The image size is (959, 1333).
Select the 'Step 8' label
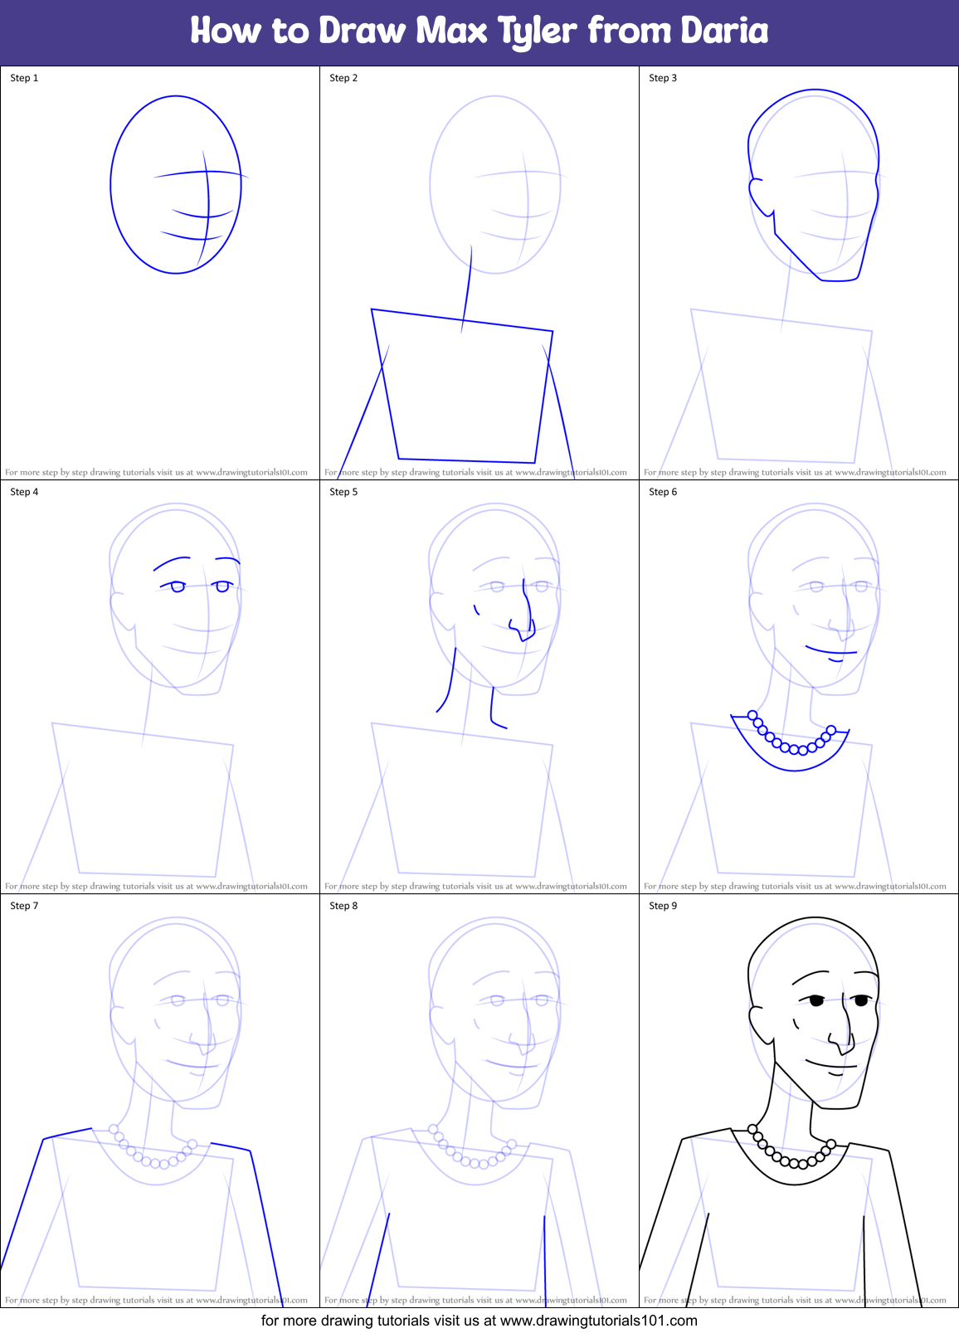[x=343, y=906]
